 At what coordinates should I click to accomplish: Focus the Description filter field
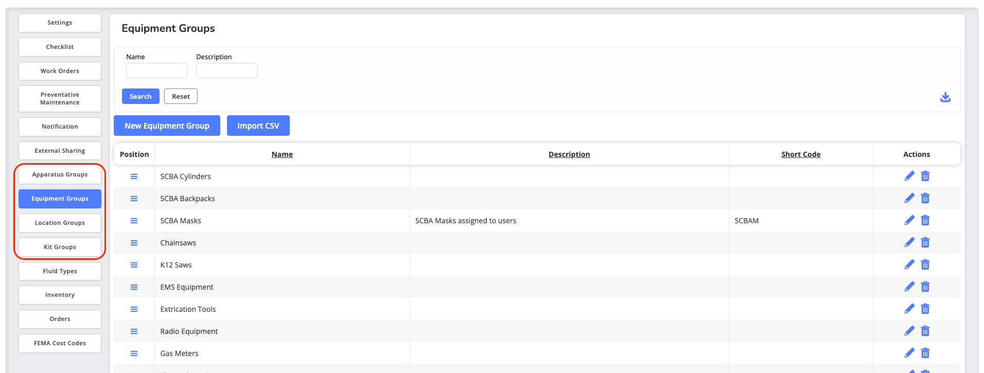tap(227, 70)
